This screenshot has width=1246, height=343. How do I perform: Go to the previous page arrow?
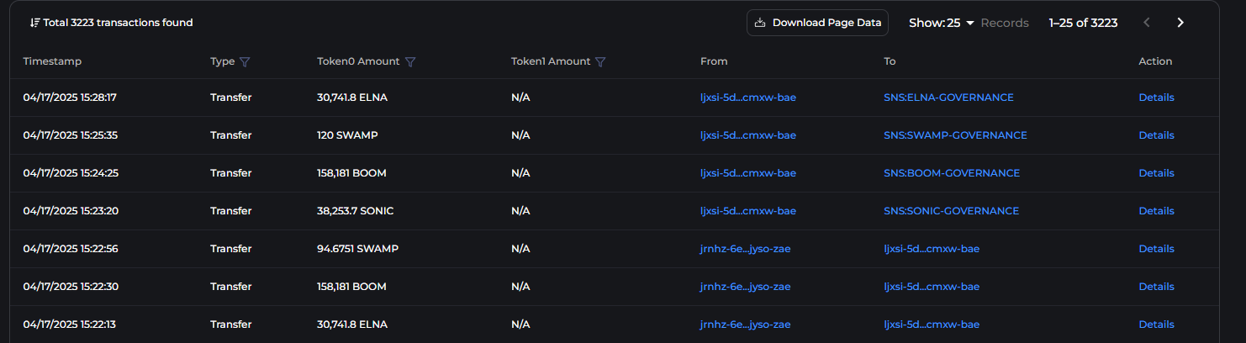(x=1147, y=23)
